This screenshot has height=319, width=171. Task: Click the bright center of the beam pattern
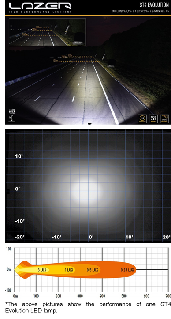[x=88, y=190]
